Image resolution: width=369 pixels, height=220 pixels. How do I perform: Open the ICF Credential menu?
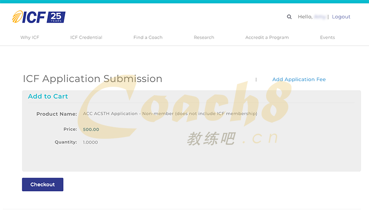tap(86, 37)
